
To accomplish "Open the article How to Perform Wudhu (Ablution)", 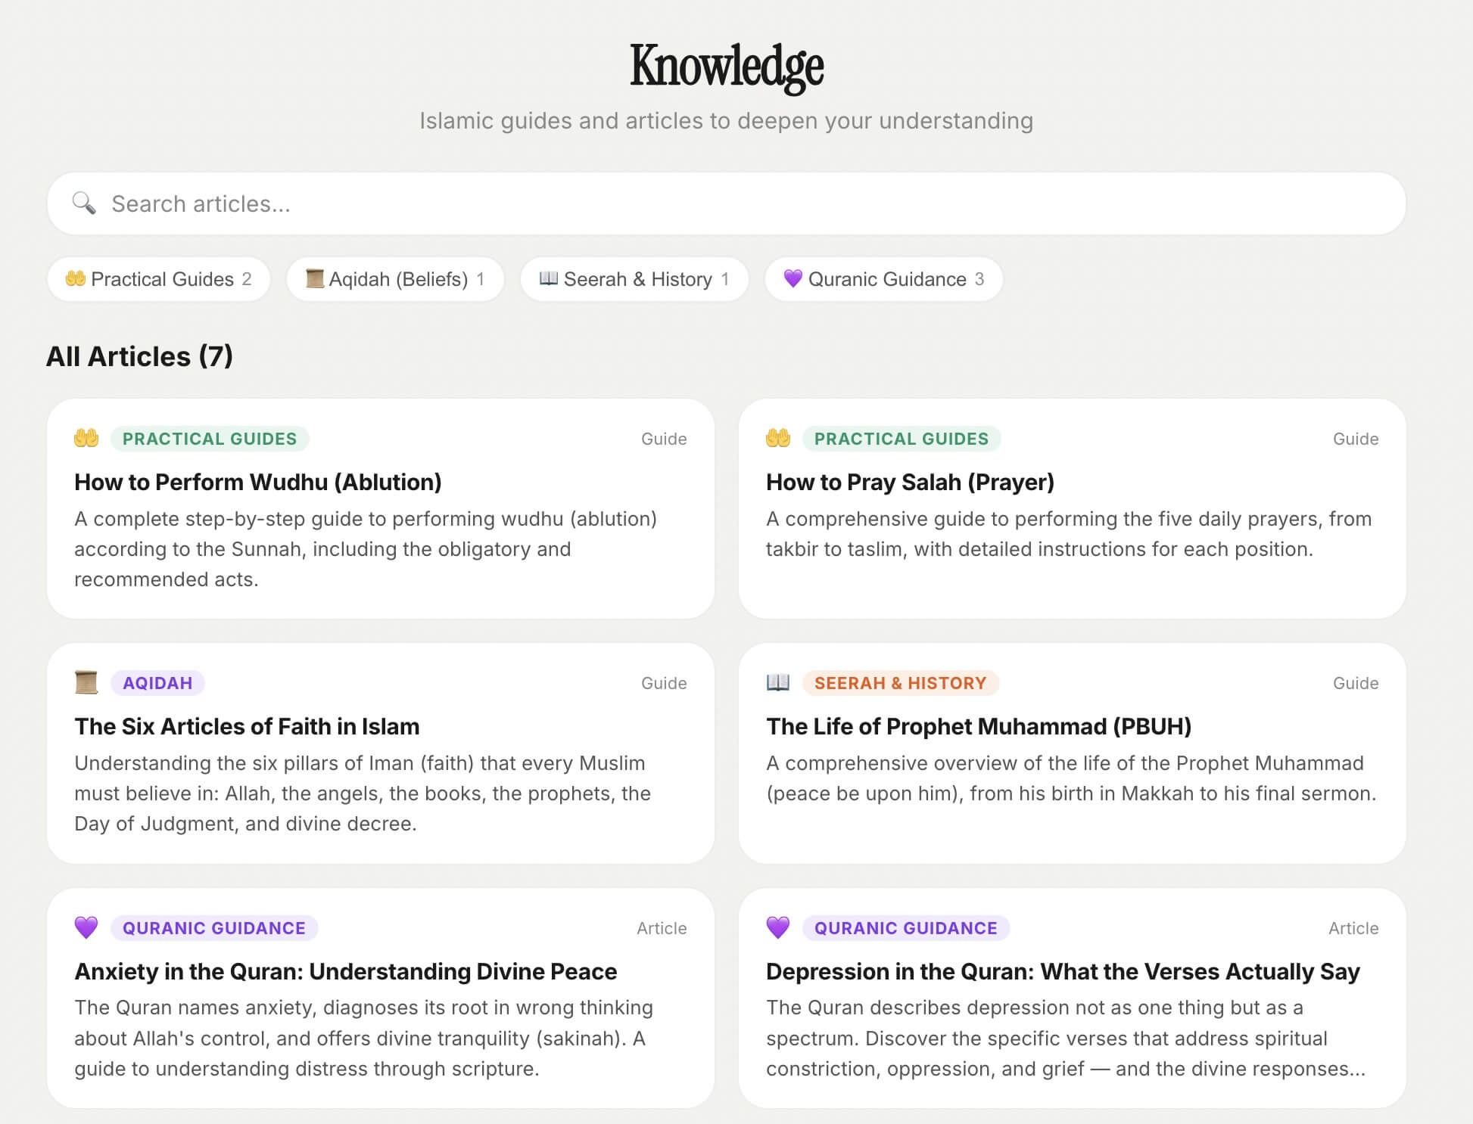I will (x=258, y=482).
